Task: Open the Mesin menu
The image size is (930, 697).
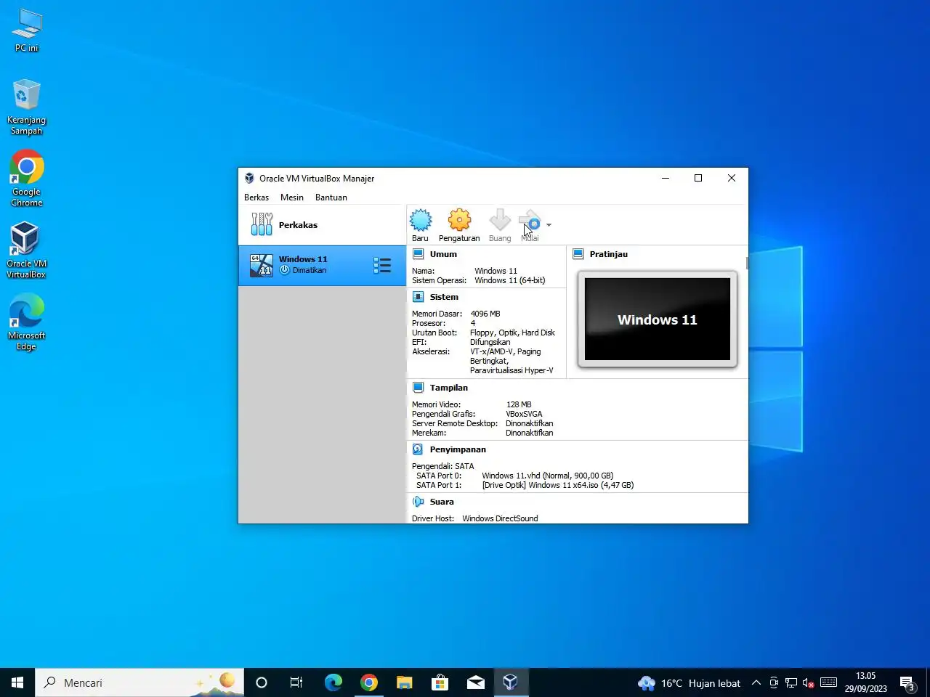Action: (292, 197)
